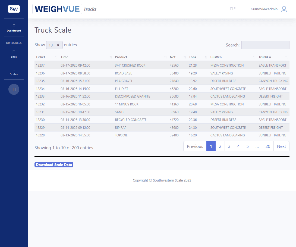Select Sites under MY SCALES menu
Image resolution: width=296 pixels, height=247 pixels.
[x=14, y=55]
